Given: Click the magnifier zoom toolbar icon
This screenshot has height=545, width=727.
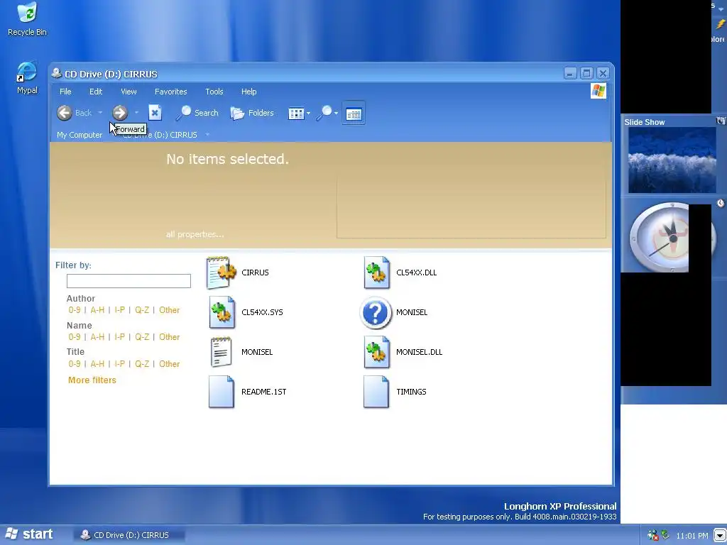Looking at the screenshot, I should tap(324, 113).
